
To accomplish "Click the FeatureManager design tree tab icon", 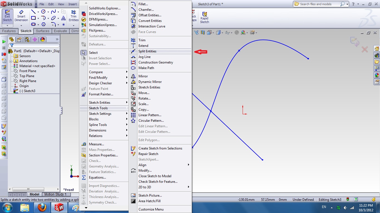I will tap(11, 39).
